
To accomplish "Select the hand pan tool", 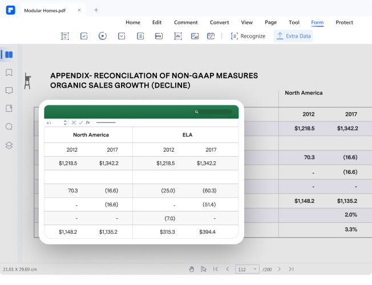I will pos(191,269).
